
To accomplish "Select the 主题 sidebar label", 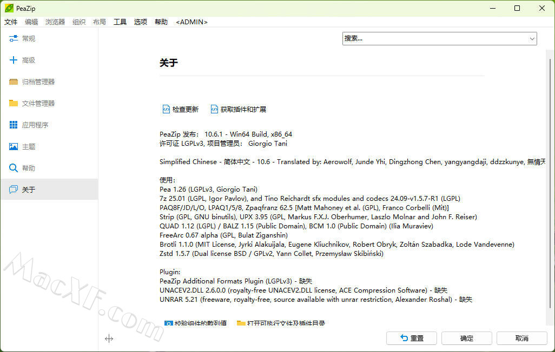I will [x=29, y=146].
